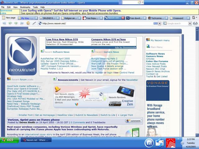
Task: Go forward with the green forward arrow
Action: [x=16, y=23]
